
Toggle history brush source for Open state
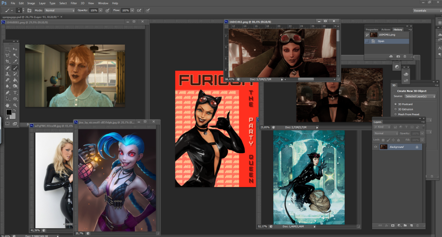(x=367, y=41)
